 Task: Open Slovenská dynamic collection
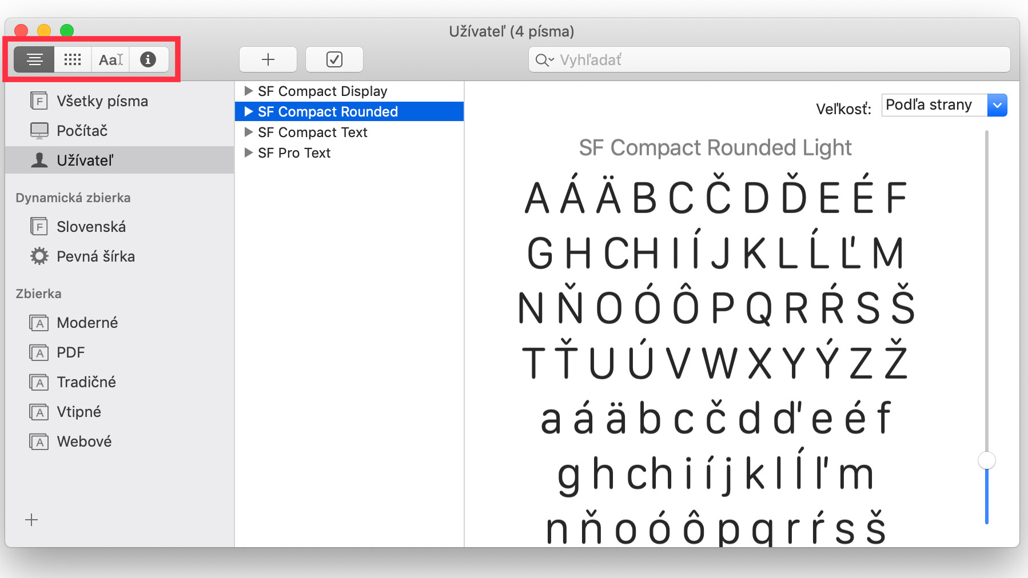point(119,227)
